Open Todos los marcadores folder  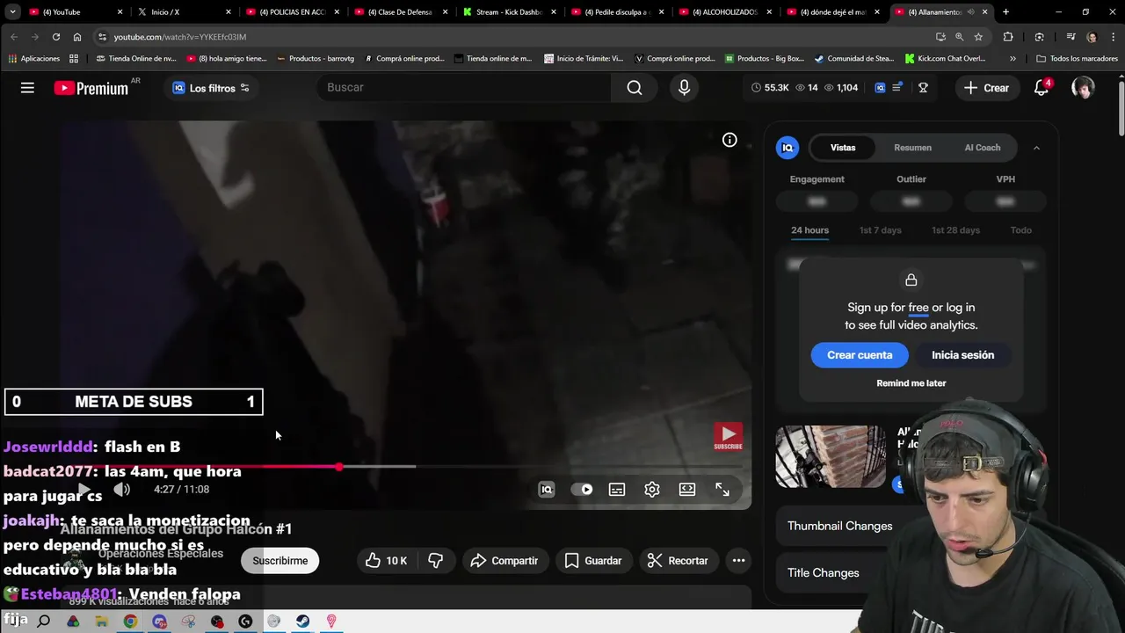click(1077, 59)
